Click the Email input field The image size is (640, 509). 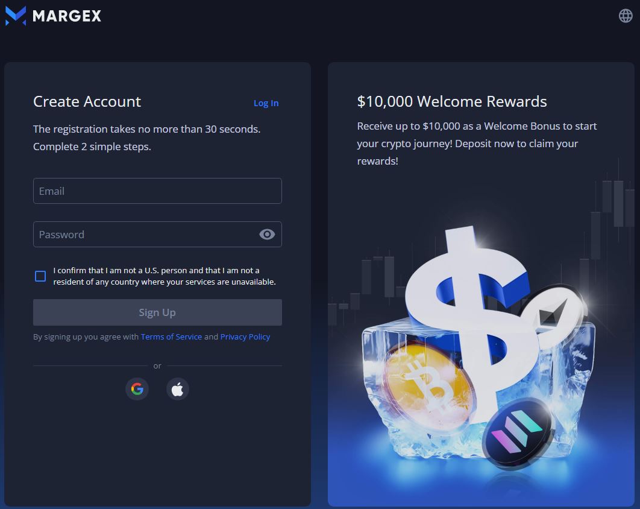(157, 191)
